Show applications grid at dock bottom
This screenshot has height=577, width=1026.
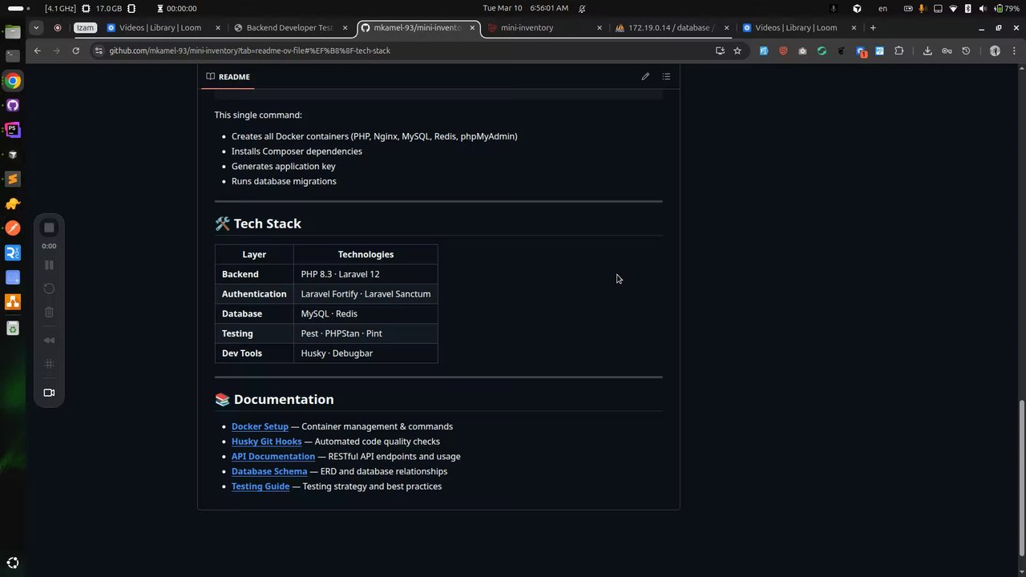13,563
